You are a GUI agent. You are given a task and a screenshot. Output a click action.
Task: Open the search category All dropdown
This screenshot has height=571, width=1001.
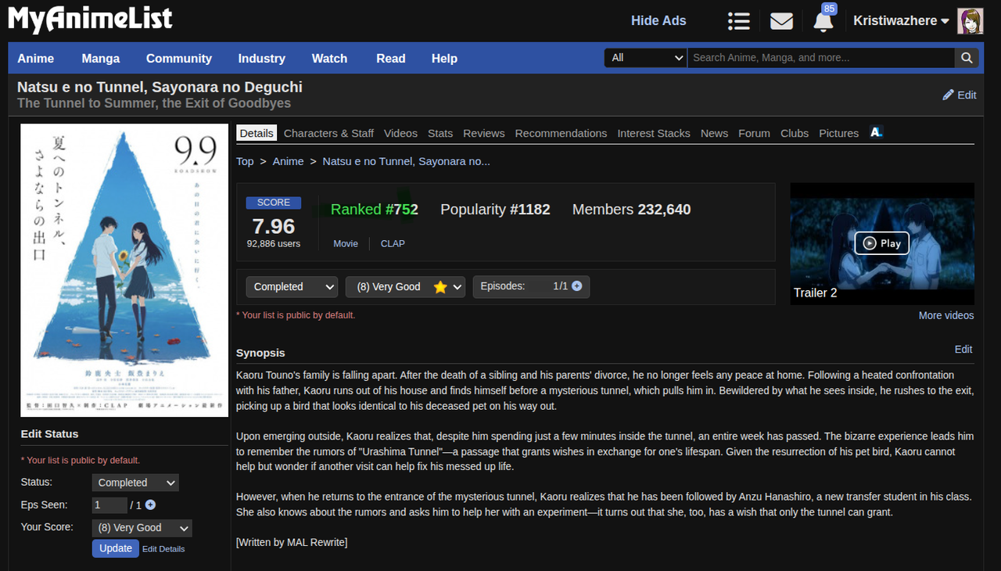tap(646, 58)
